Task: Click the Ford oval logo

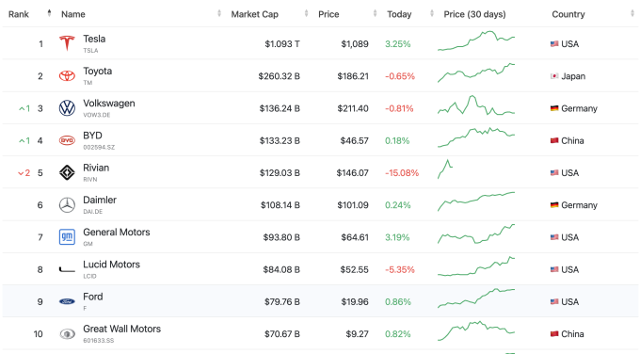Action: [x=67, y=301]
